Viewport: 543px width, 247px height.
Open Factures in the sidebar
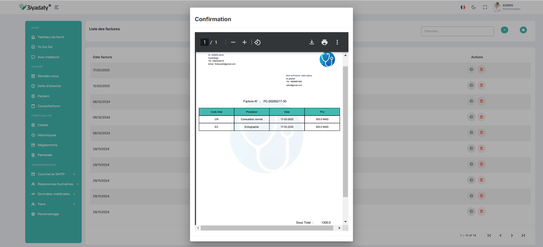45,155
